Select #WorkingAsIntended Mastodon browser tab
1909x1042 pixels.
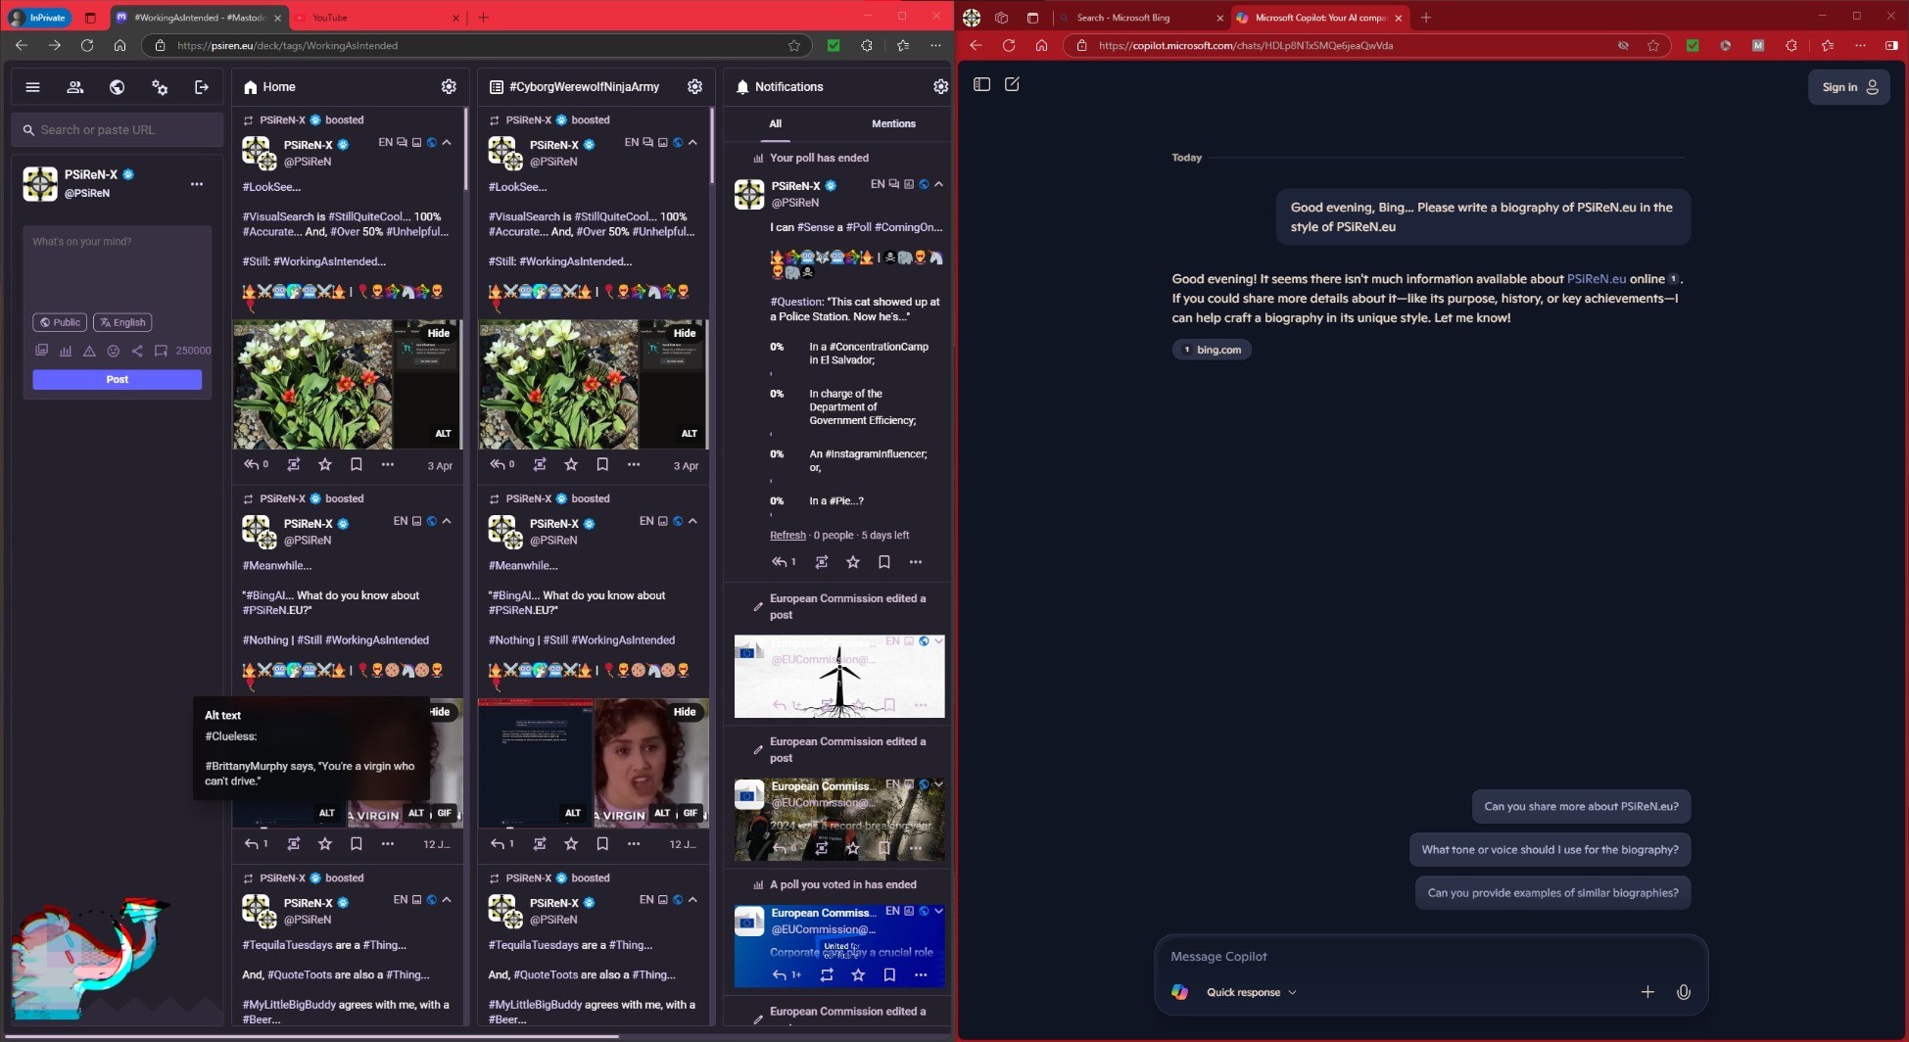pyautogui.click(x=199, y=17)
